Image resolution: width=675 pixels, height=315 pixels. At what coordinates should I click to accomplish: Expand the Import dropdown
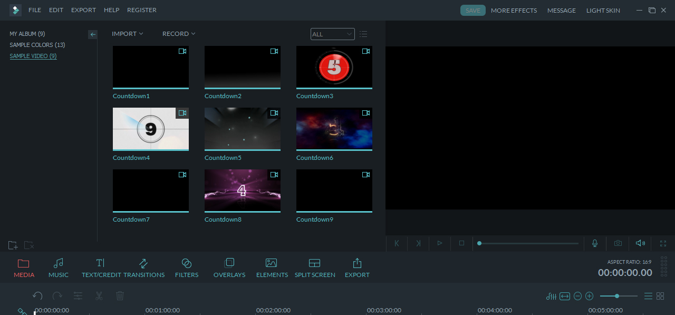tap(128, 34)
